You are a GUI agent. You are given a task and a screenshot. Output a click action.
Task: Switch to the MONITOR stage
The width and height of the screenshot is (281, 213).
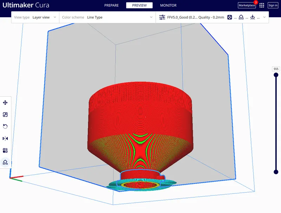pyautogui.click(x=168, y=5)
